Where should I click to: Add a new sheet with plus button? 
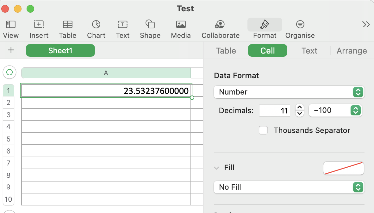[11, 50]
